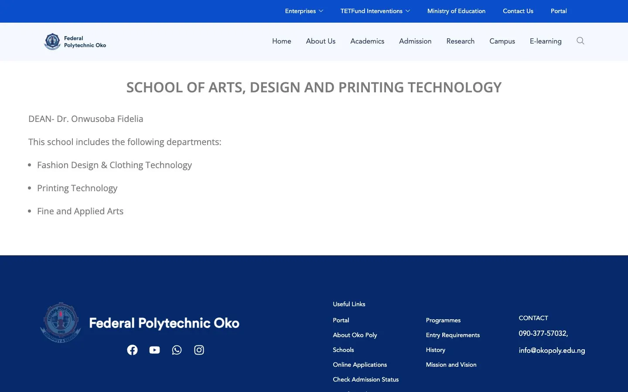Open the E-learning menu item
This screenshot has width=628, height=392.
pos(546,41)
